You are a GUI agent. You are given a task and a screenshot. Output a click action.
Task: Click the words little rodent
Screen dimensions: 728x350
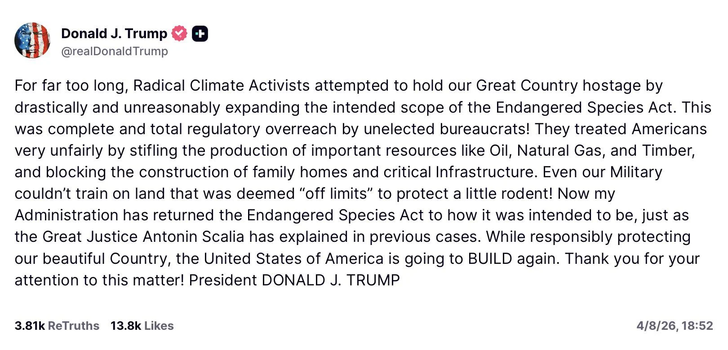(x=509, y=194)
